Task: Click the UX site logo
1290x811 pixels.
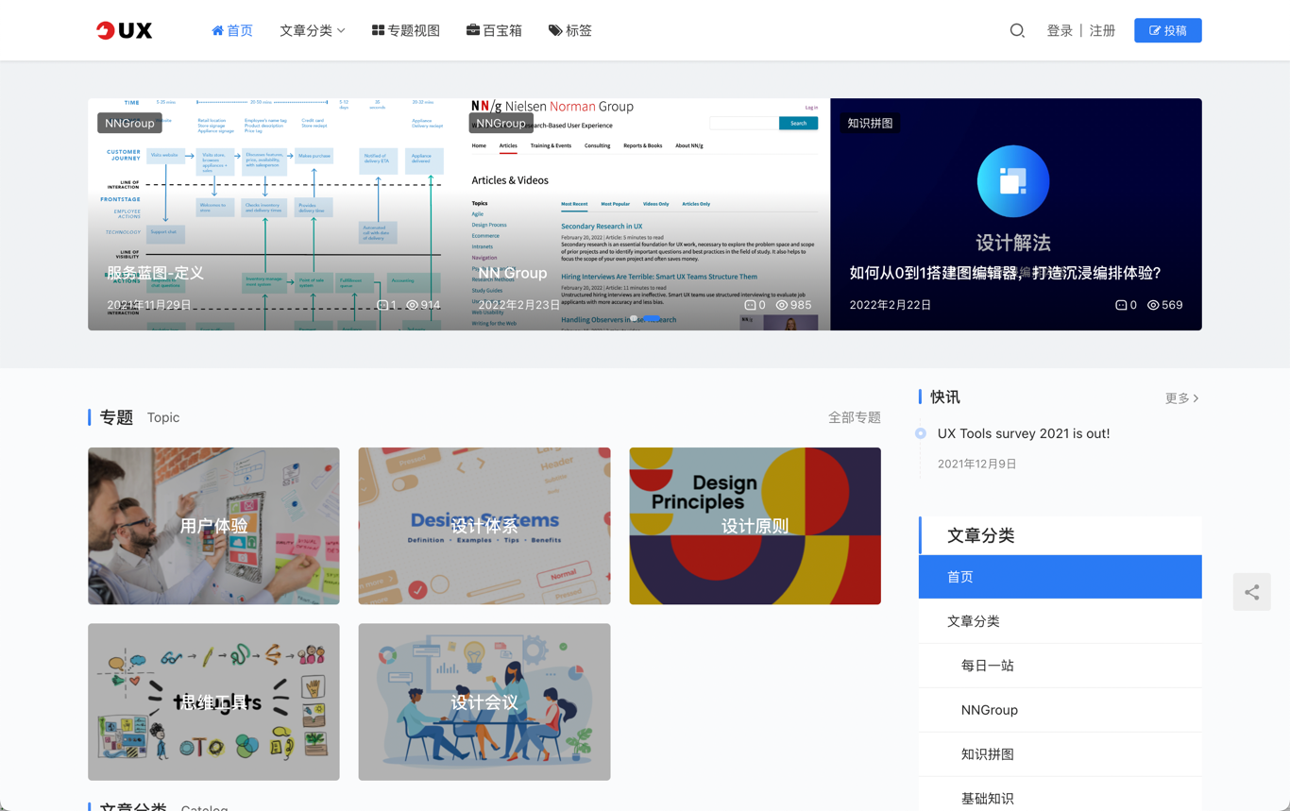Action: [124, 30]
